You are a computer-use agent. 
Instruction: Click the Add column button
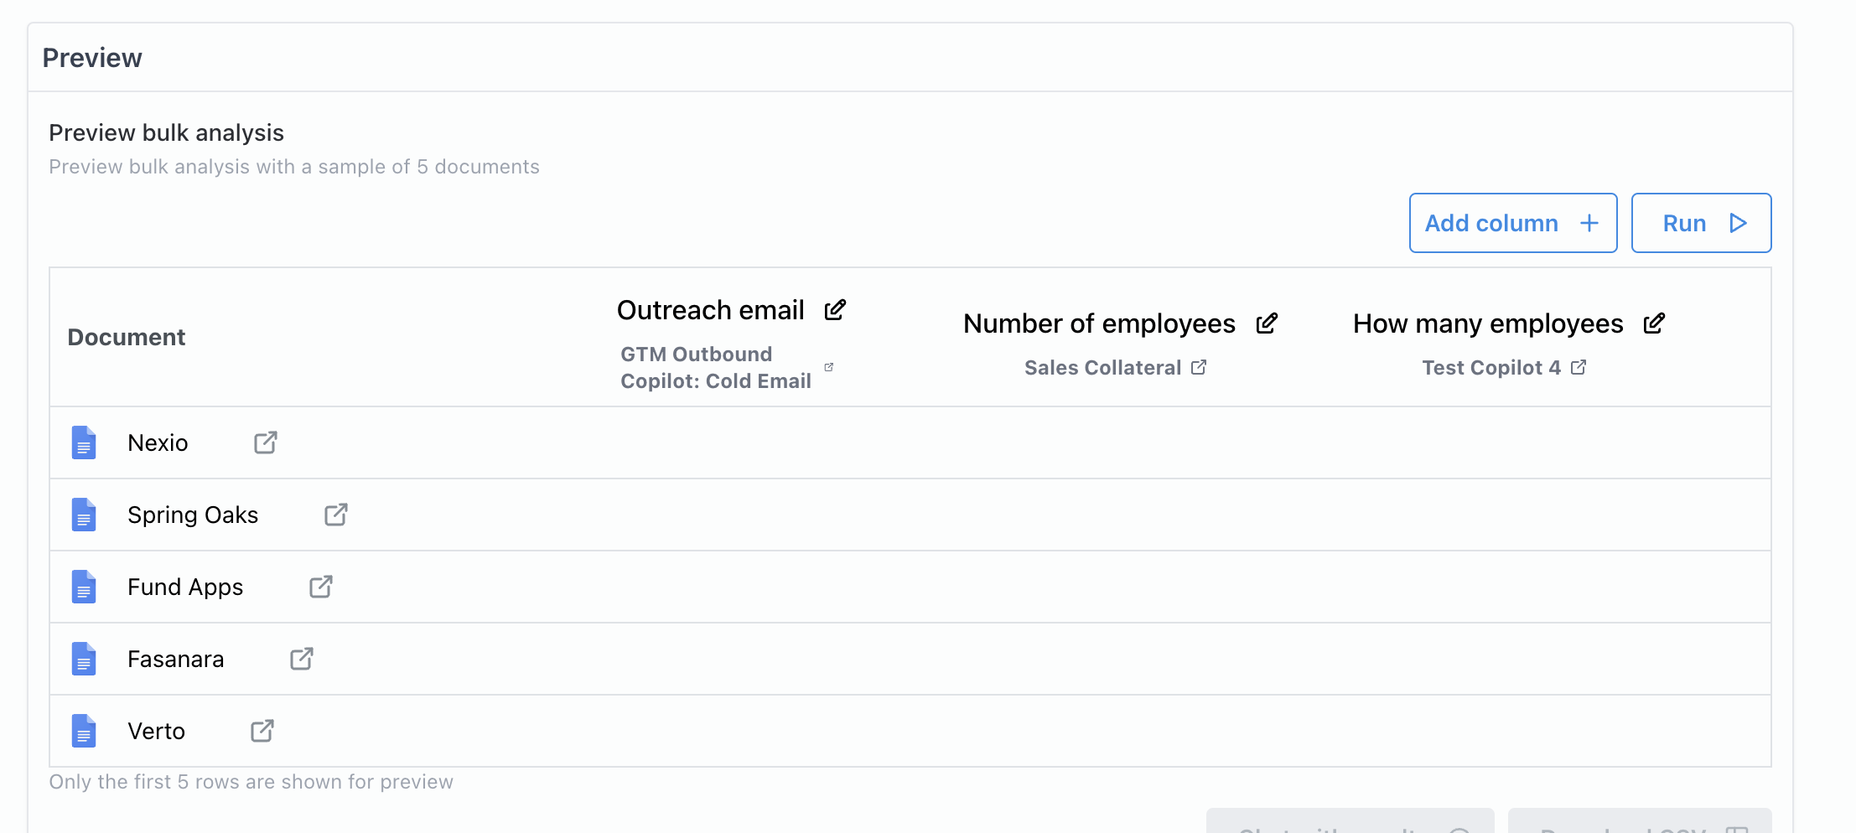1512,223
